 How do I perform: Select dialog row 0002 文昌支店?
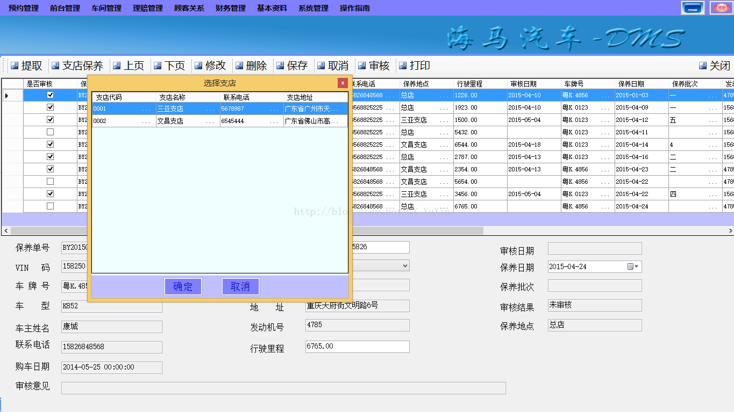(x=220, y=121)
